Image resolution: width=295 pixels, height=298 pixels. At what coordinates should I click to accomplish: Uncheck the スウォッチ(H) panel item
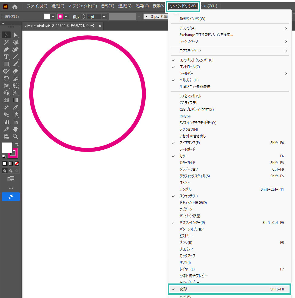click(x=188, y=196)
